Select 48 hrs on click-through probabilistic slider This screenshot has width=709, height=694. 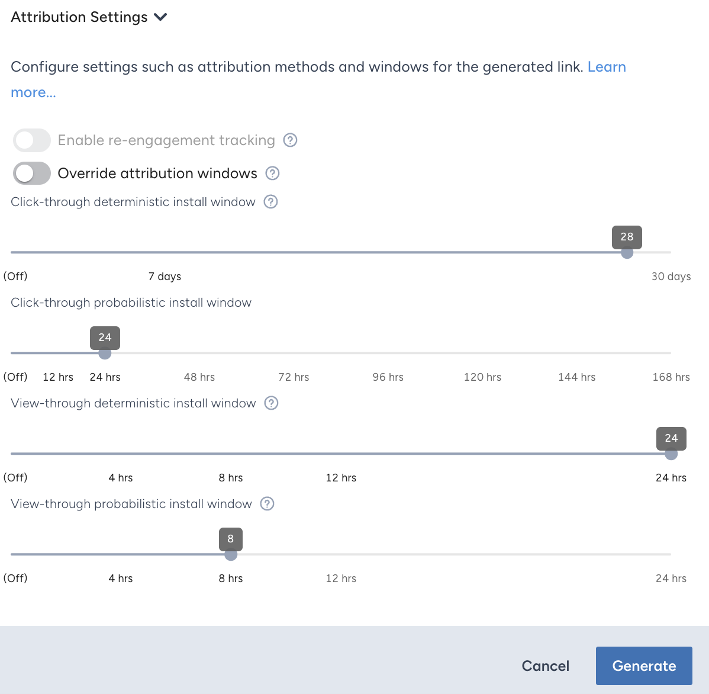199,377
